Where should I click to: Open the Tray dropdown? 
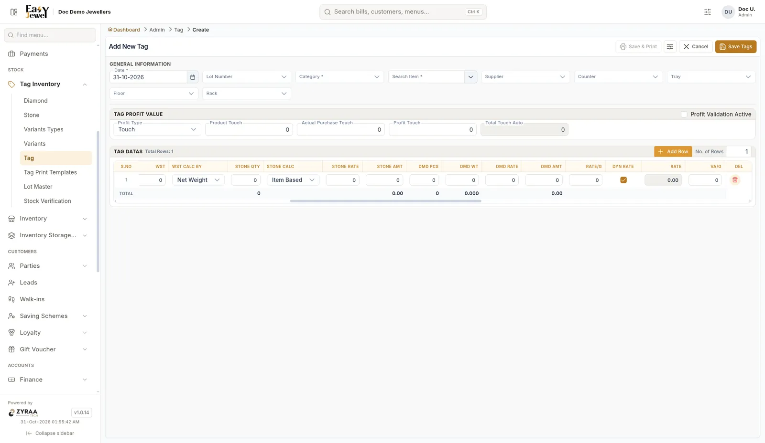[711, 77]
